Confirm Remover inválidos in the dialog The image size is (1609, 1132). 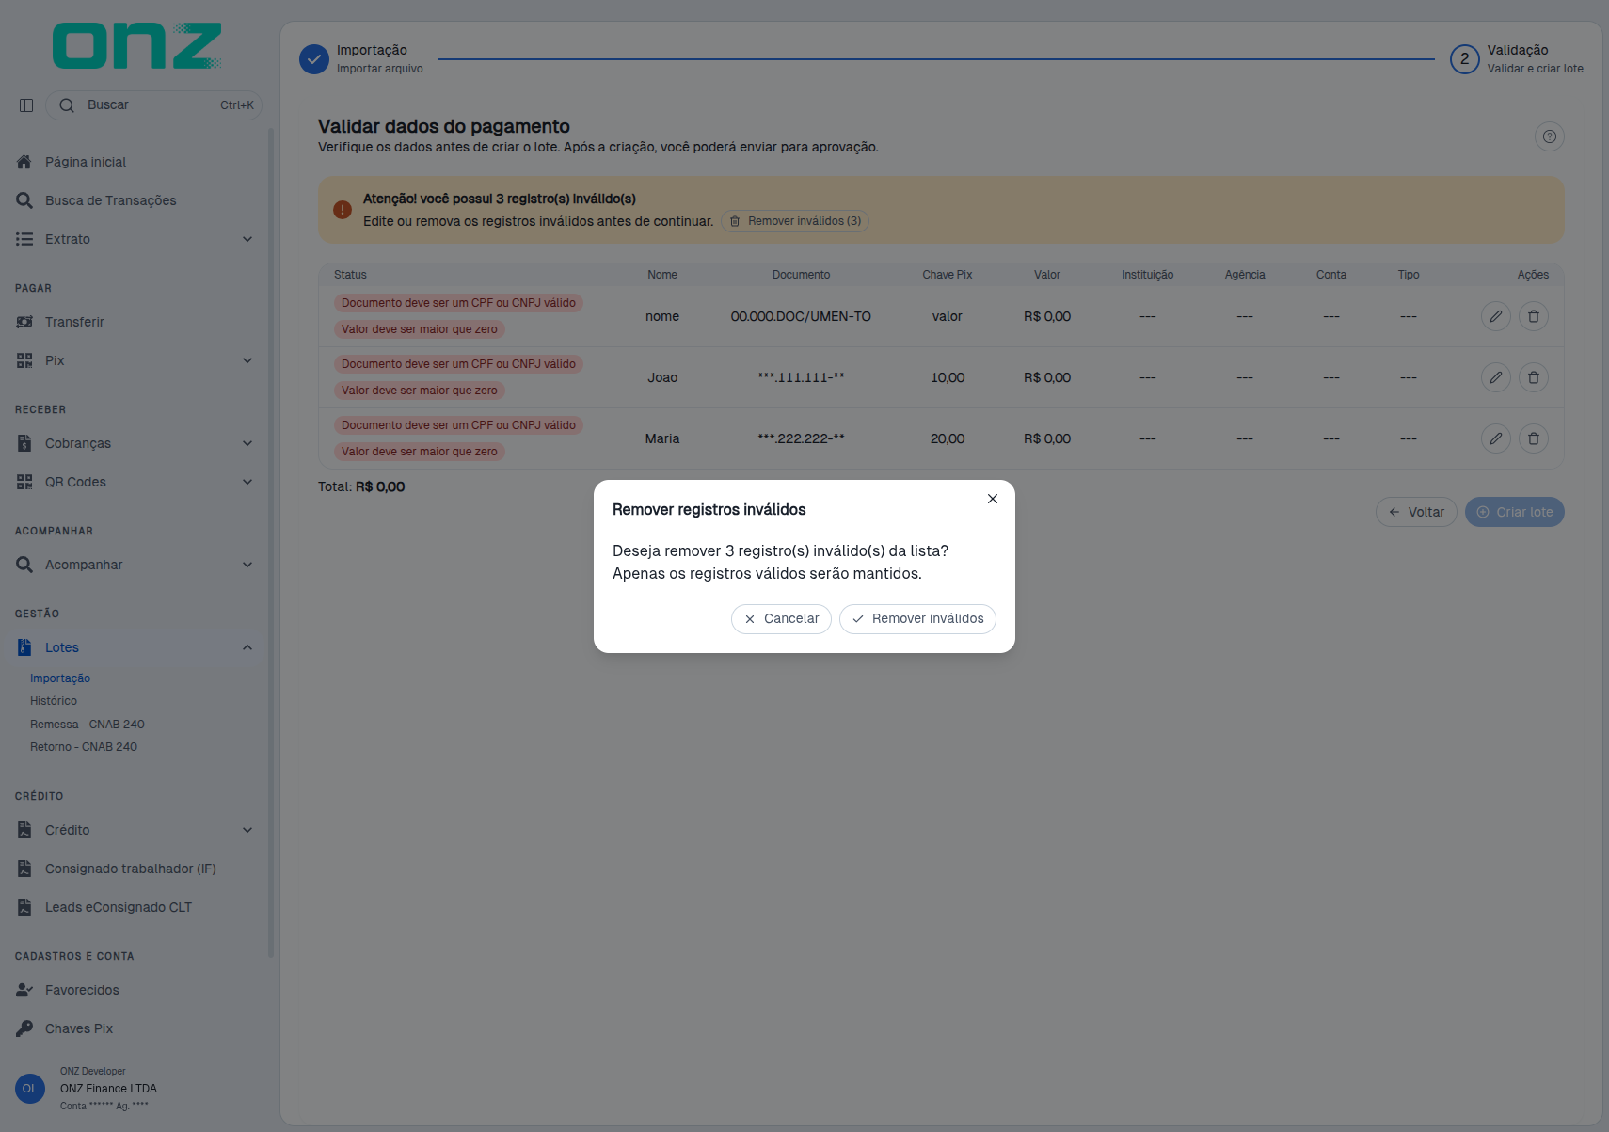(917, 619)
